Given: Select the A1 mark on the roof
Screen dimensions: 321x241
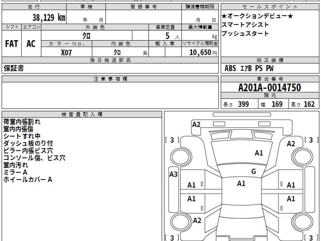Looking at the screenshot, I should click(241, 183).
